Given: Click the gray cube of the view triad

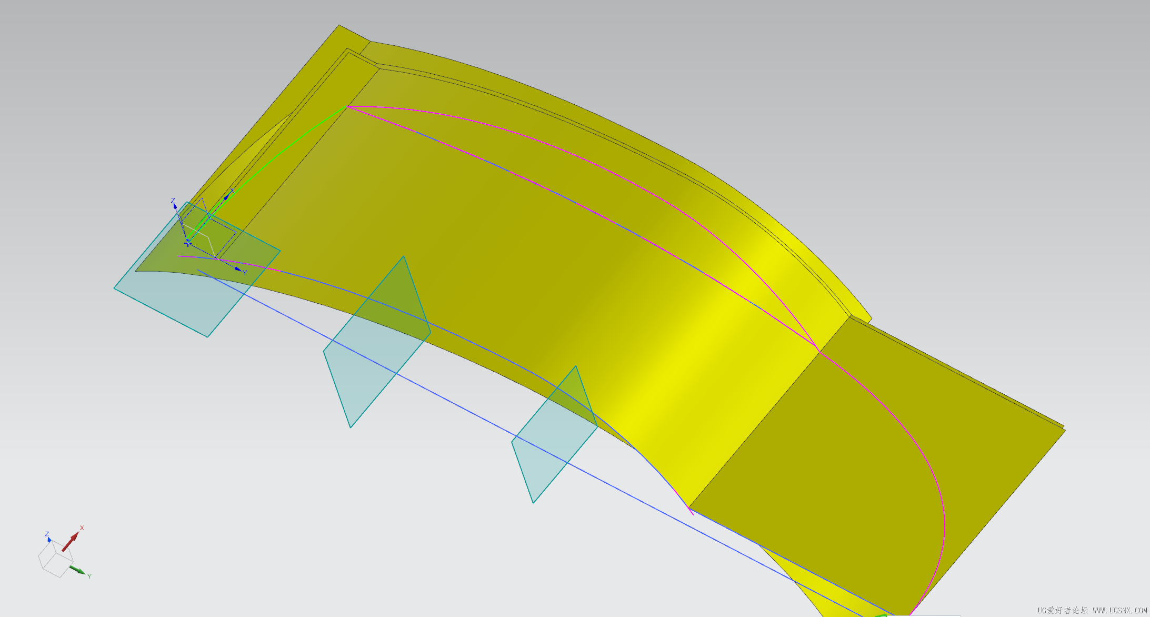Looking at the screenshot, I should point(55,559).
